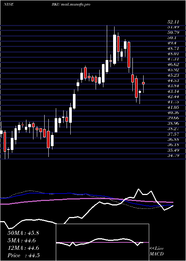Click the 12MA : 44.6 readout
Viewport: 186px width, 261px height.
point(23,248)
